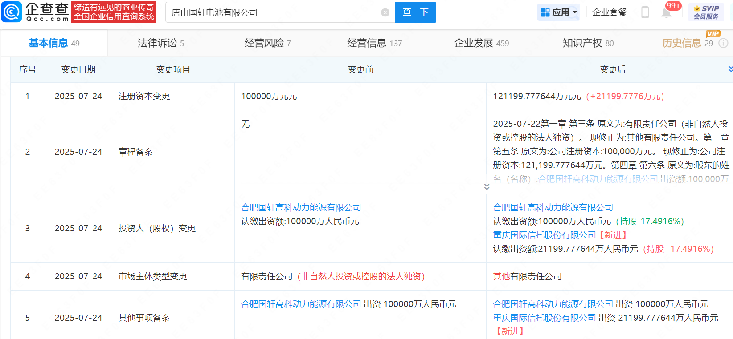Screen dimensions: 733x339
Task: Click the 查一下 search button
Action: tap(415, 12)
